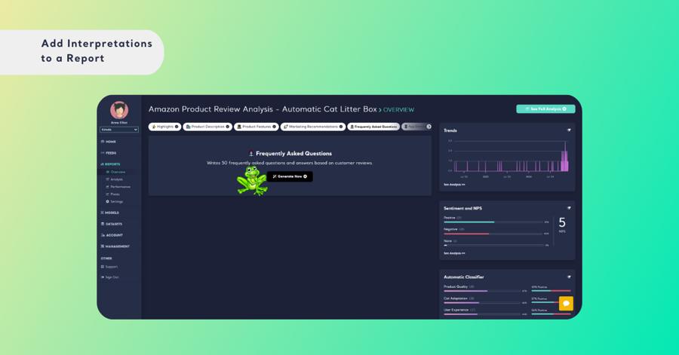
Task: Click the NPS score value 5
Action: (562, 222)
